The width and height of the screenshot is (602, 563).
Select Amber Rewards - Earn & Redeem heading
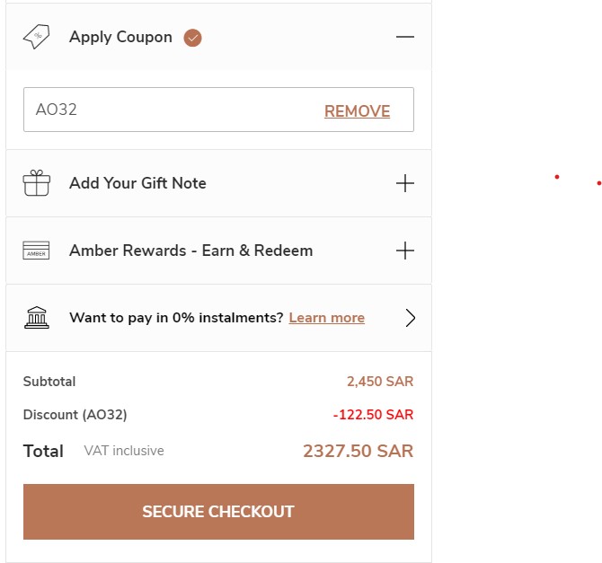click(190, 251)
